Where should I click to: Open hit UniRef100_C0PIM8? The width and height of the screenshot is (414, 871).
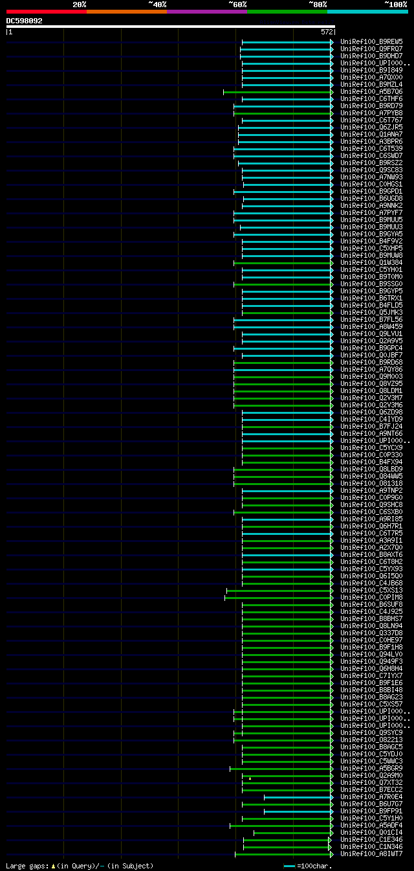371,597
